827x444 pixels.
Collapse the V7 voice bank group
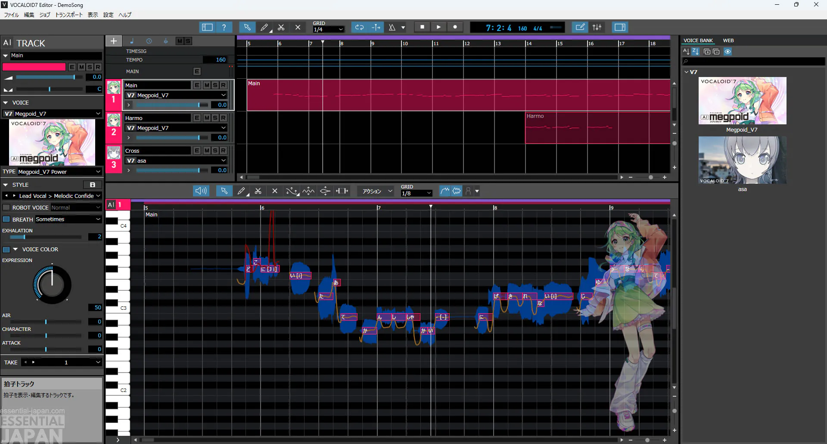[687, 72]
